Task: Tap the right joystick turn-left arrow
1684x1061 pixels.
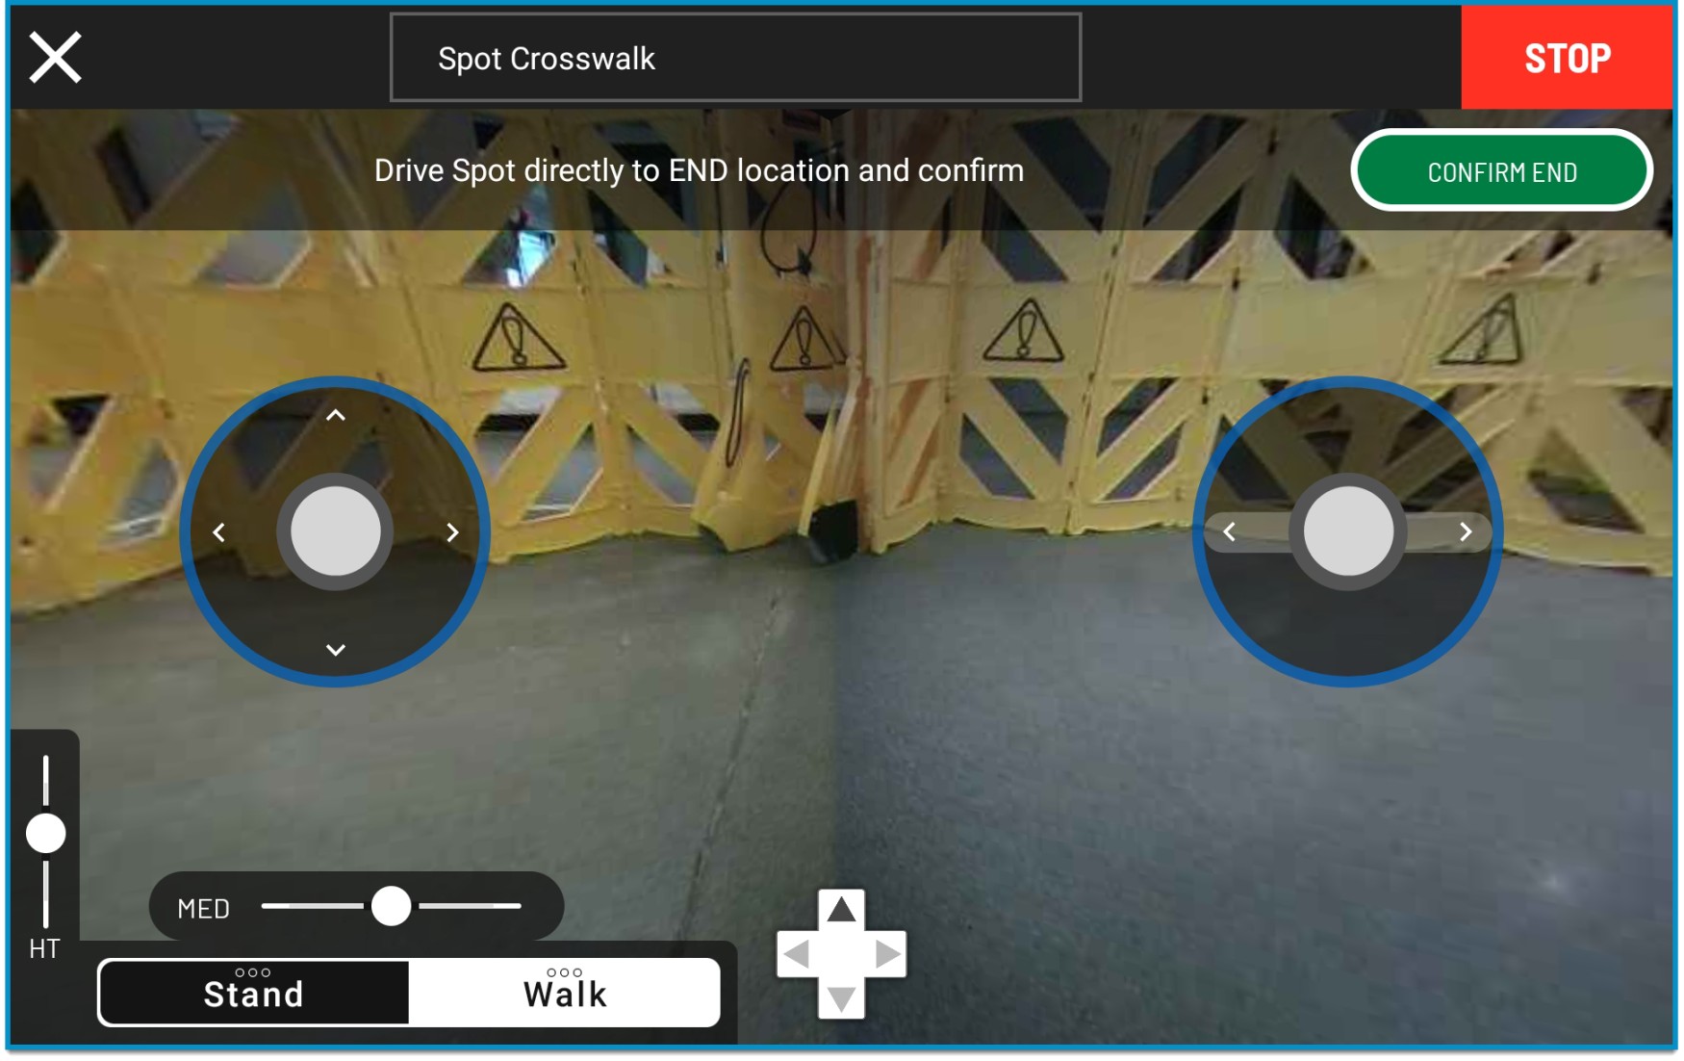Action: point(1229,531)
